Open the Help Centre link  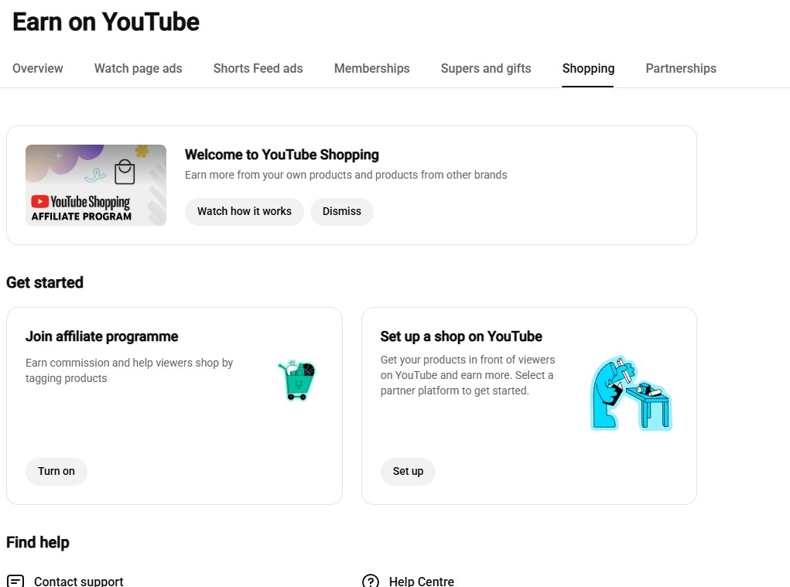tap(421, 582)
